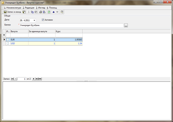The image size is (173, 122).
Task: Click the 'Курс' column header
Action: tap(69, 31)
